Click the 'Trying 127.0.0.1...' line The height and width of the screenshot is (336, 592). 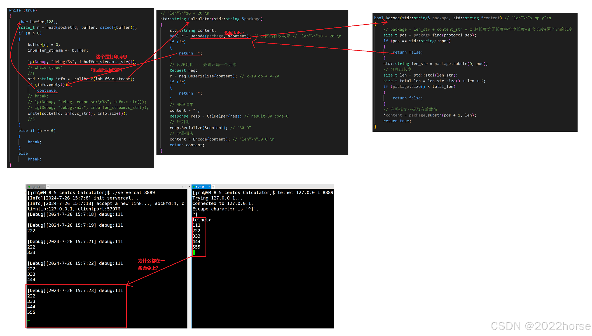point(217,198)
